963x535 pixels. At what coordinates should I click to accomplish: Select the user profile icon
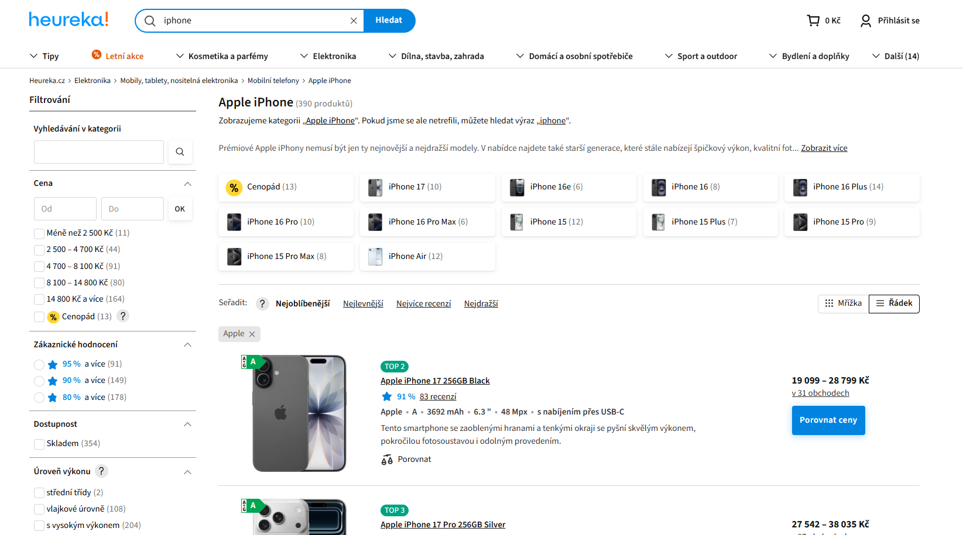coord(866,21)
